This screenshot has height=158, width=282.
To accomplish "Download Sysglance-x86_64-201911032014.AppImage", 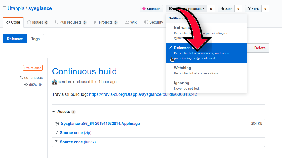I will pos(100,124).
